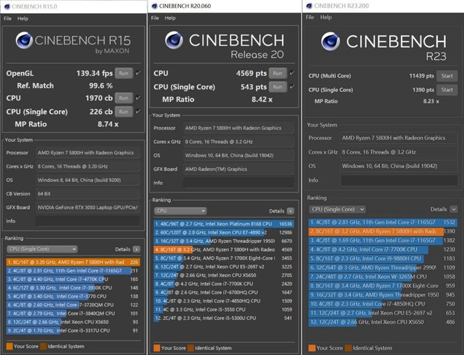Expand the R23 Details chevron

click(454, 209)
